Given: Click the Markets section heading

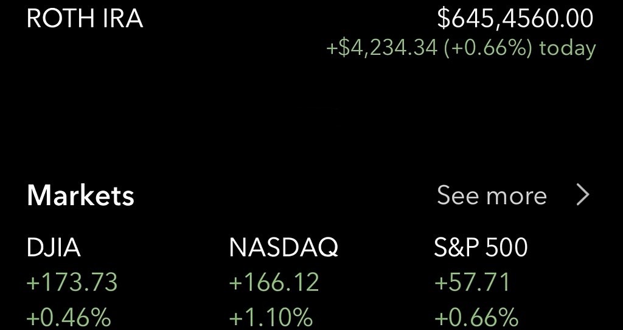Looking at the screenshot, I should [x=80, y=195].
